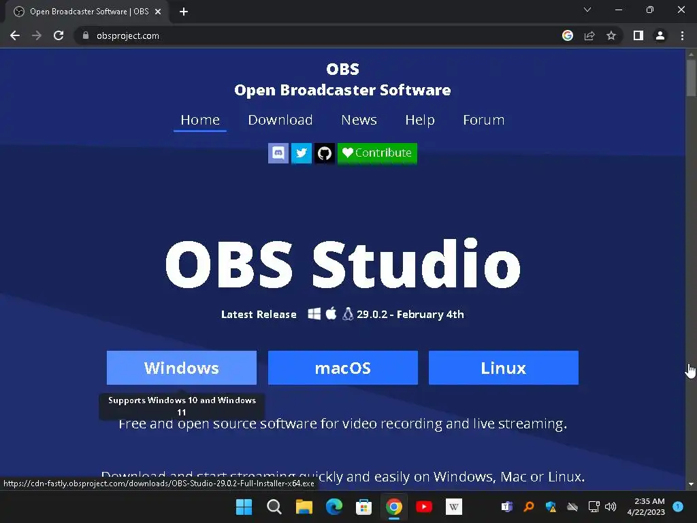Click the 29.0.2 - February 4th text

coord(410,315)
